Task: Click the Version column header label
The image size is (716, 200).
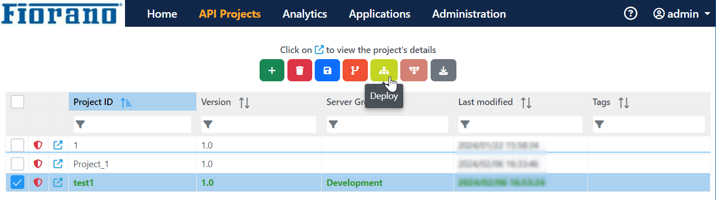Action: coord(216,102)
